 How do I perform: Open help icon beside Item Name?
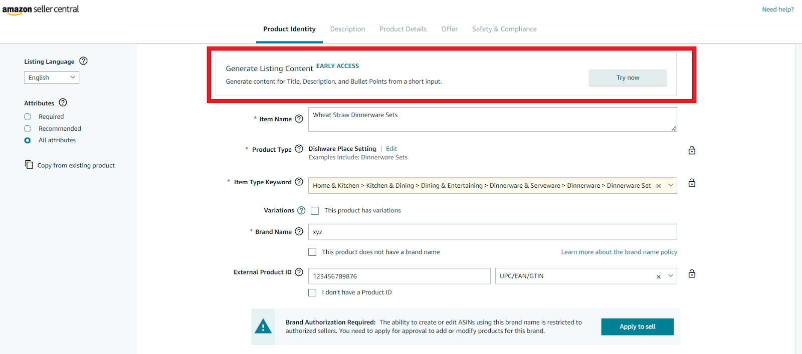coord(299,119)
